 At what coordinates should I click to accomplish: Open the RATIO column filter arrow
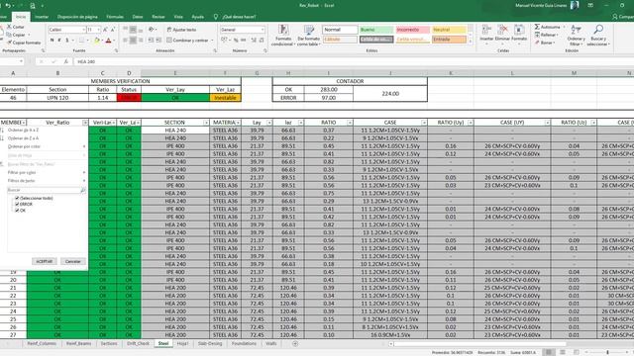(x=350, y=123)
